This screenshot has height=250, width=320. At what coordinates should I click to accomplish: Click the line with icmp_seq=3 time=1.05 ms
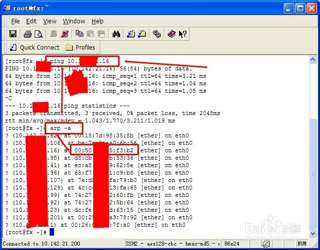pos(106,91)
